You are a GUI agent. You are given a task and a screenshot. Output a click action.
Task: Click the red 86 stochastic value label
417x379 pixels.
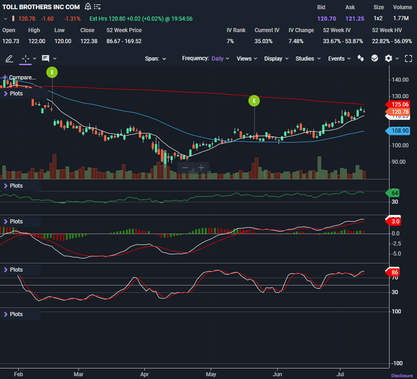(x=393, y=273)
